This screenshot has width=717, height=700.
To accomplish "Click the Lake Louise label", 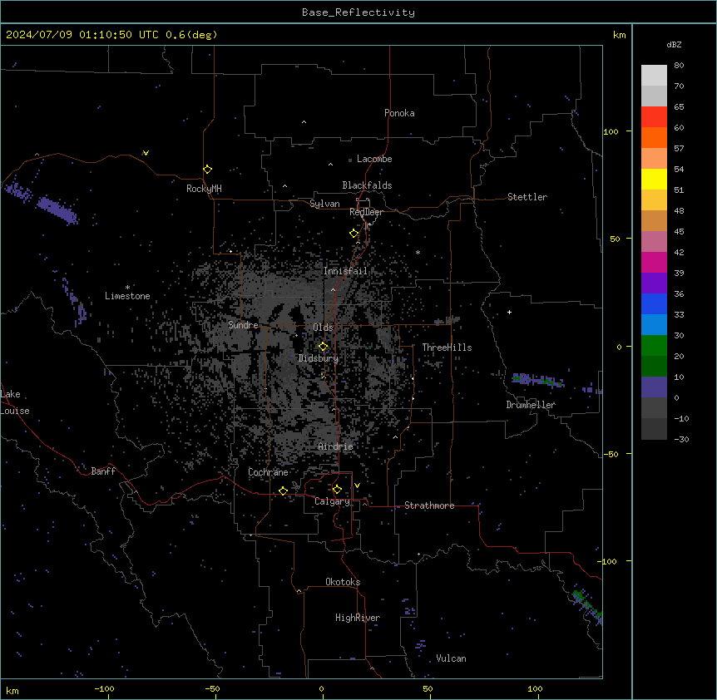I will click(15, 402).
